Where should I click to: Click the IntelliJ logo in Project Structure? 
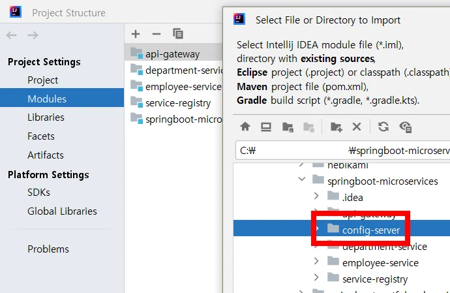[x=16, y=12]
